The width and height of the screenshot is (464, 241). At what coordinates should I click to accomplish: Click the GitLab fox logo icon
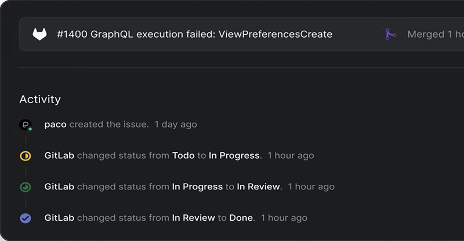pyautogui.click(x=39, y=34)
